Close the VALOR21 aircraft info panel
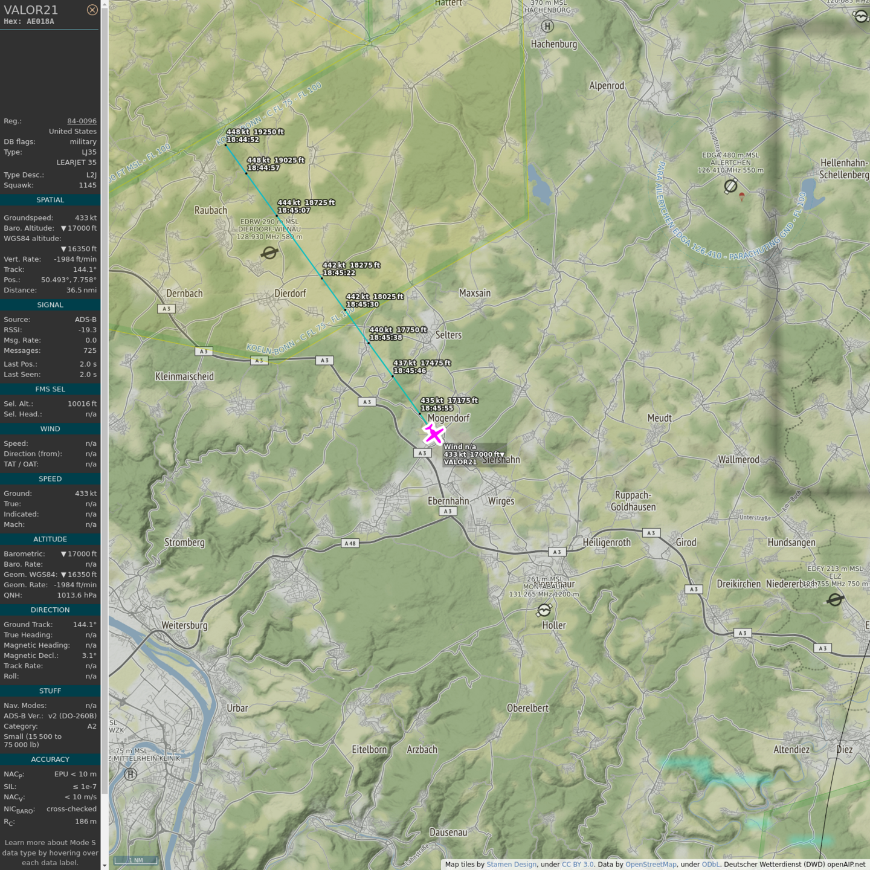The height and width of the screenshot is (870, 870). click(x=92, y=10)
